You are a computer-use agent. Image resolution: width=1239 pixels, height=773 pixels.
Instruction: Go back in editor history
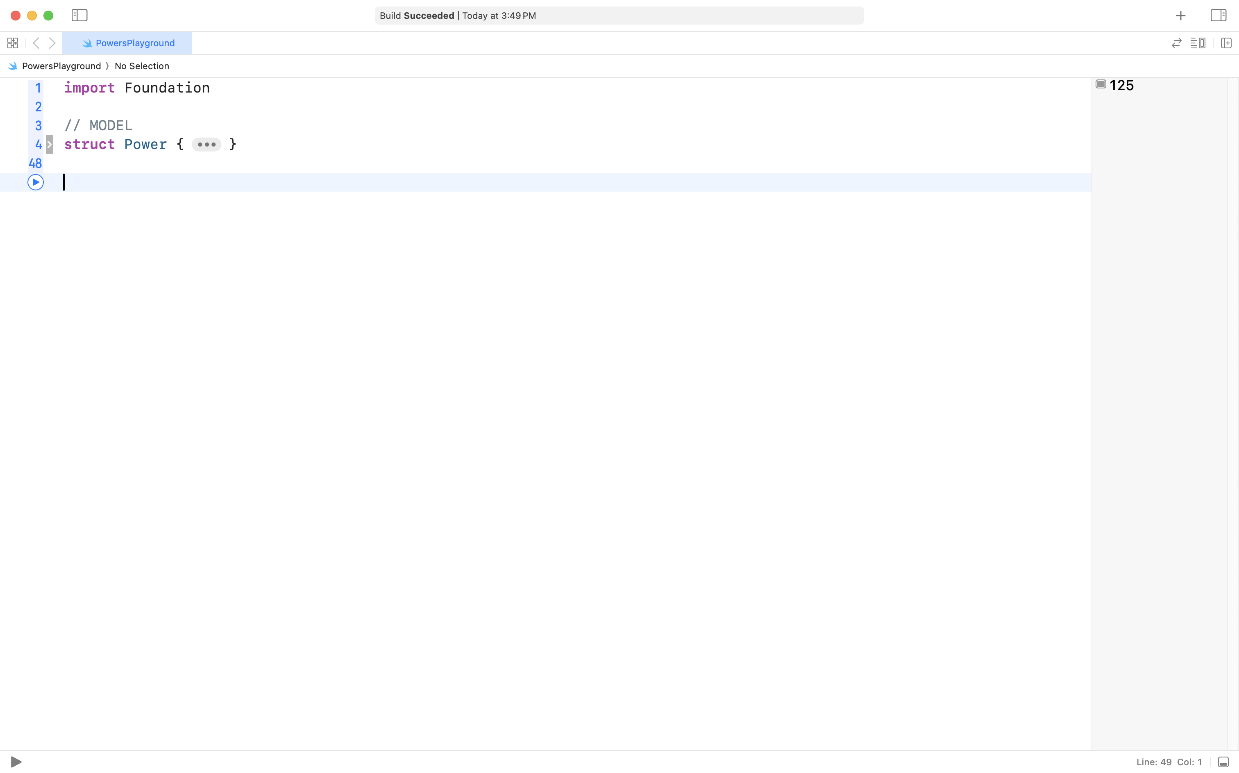(x=36, y=43)
